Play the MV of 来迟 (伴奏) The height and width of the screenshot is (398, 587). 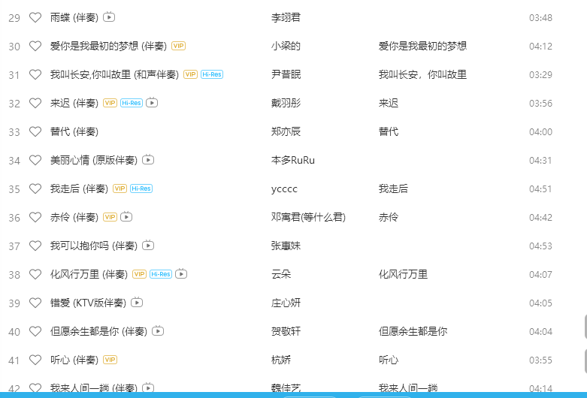pos(152,103)
